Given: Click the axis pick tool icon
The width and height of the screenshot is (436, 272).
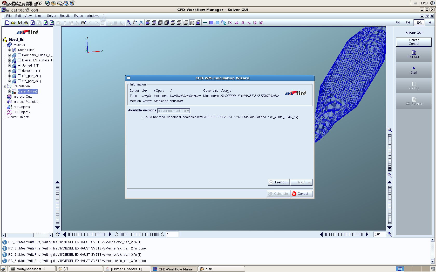Looking at the screenshot, I should 141,23.
